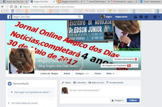Switch to Jornal Online Angico browser tab

pos(97,2)
